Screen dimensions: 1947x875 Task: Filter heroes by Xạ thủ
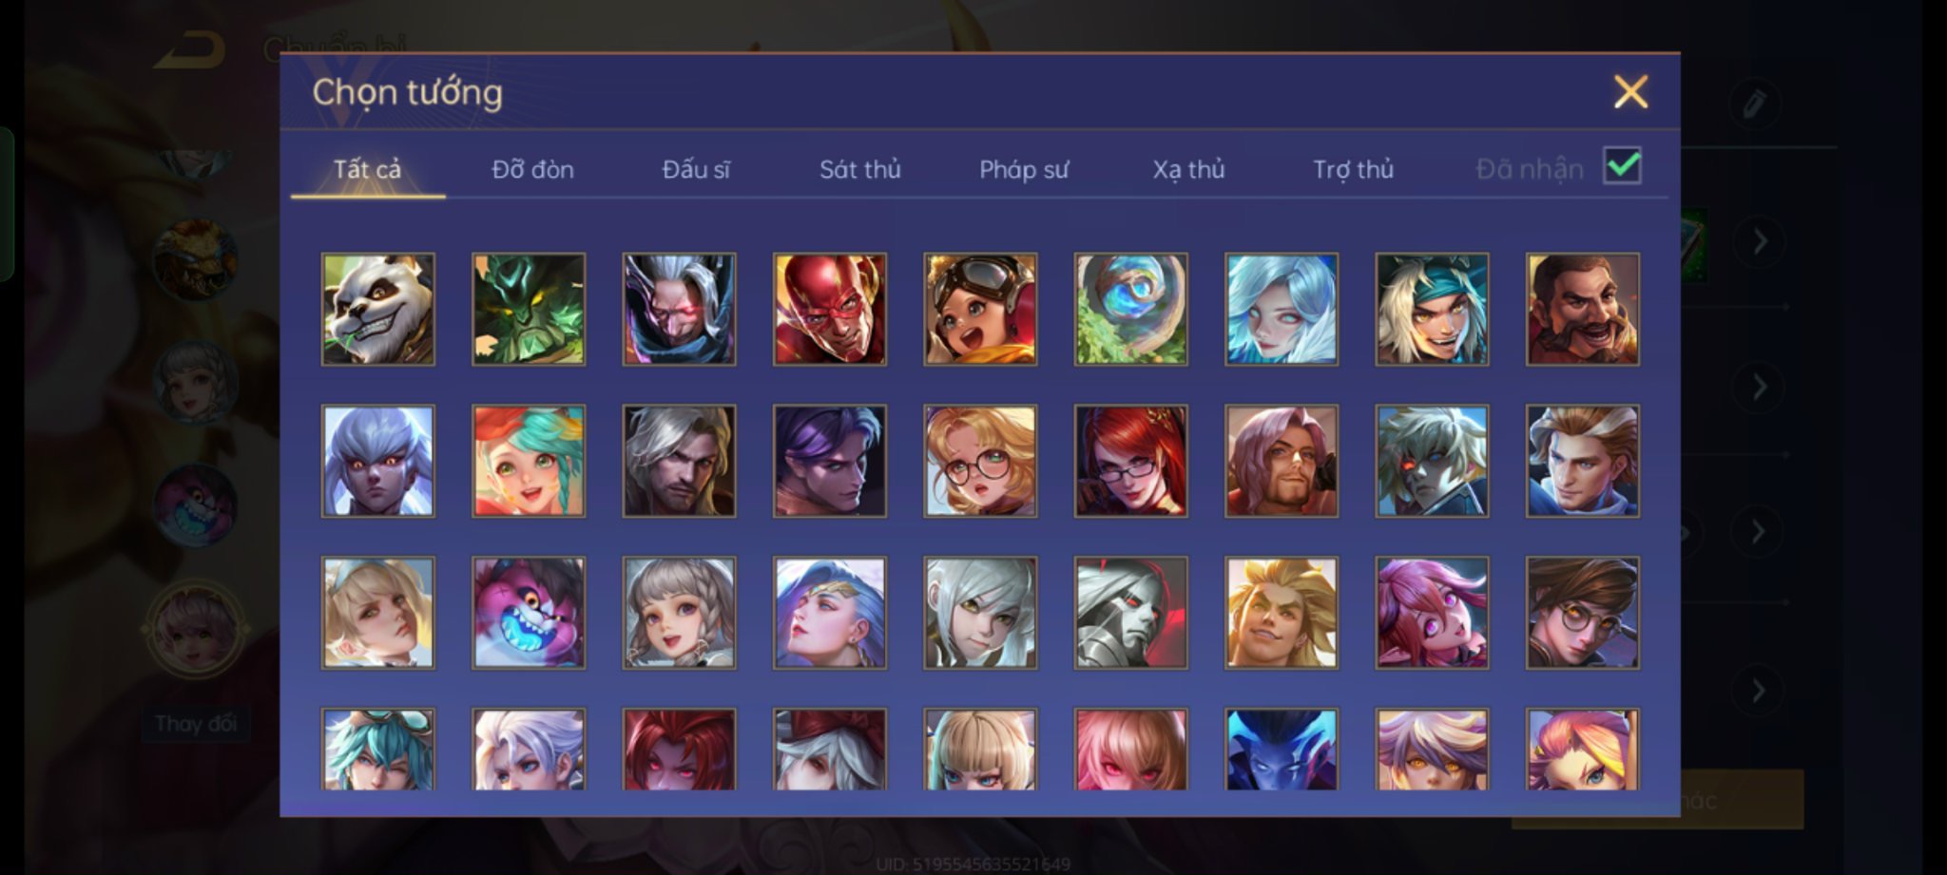pos(1188,169)
